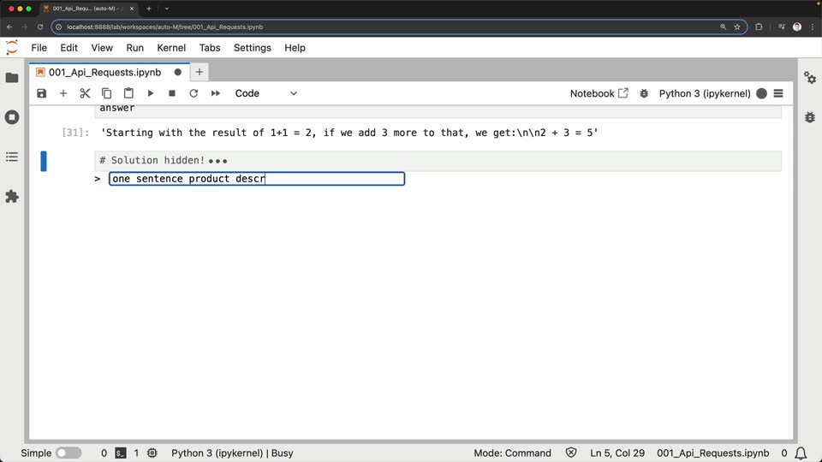Open the running terminals and kernels panel
This screenshot has height=462, width=822.
pyautogui.click(x=11, y=117)
